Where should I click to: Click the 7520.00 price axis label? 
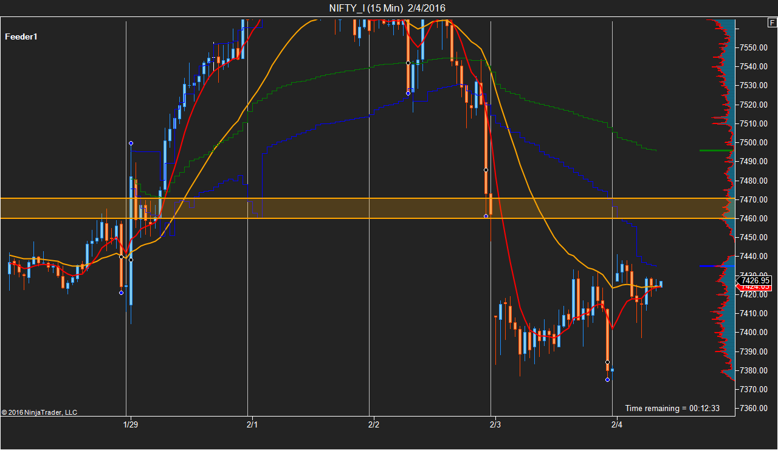754,105
